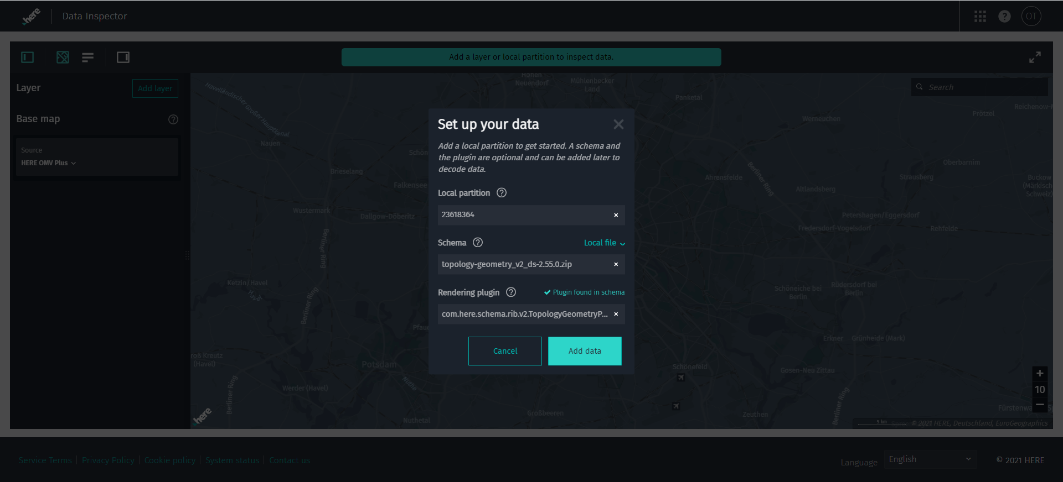Show Schema help info
Viewport: 1063px width, 482px height.
(x=478, y=243)
